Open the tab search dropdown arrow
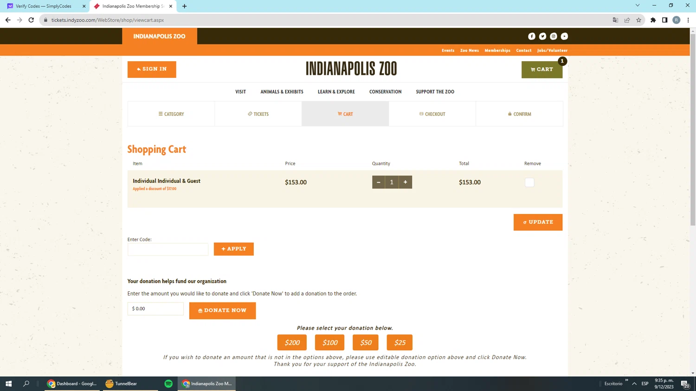 tap(638, 6)
